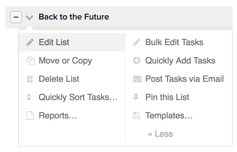Click the pencil icon beside Bulk Edit Tasks
Viewport: 237px width, 152px height.
click(136, 42)
